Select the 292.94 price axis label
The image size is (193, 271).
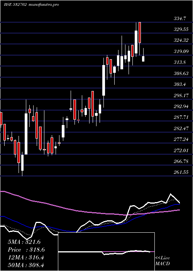(x=181, y=106)
